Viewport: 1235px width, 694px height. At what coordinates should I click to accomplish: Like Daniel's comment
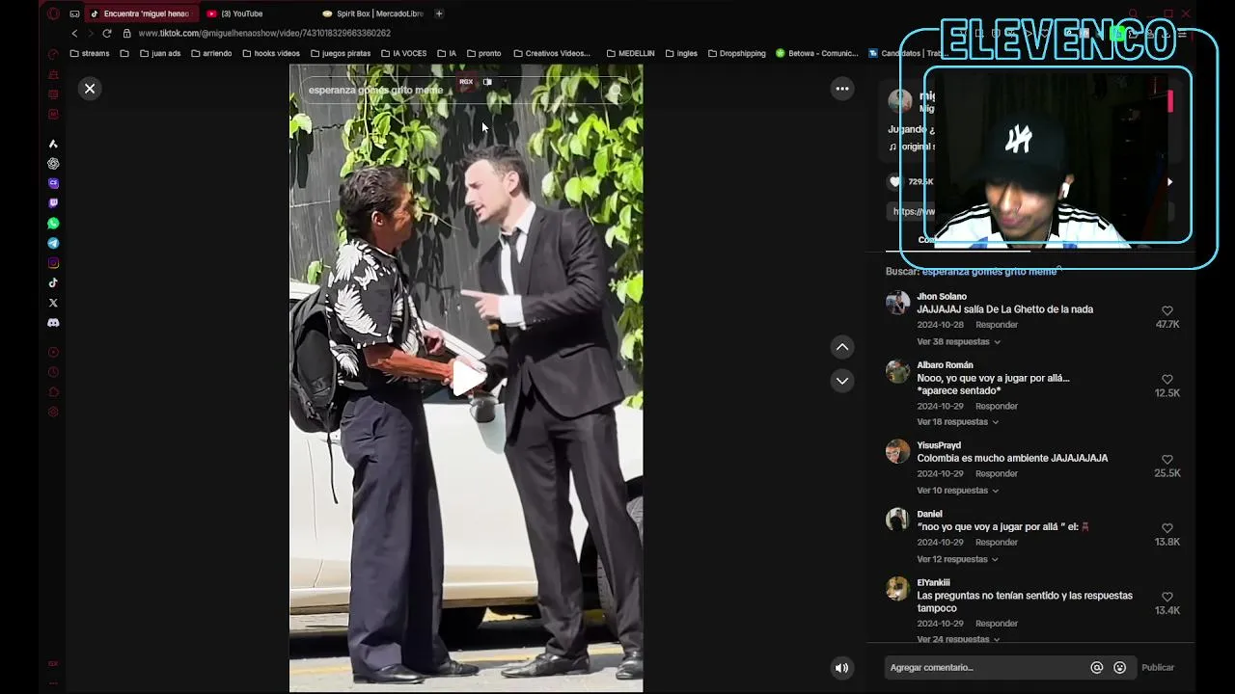coord(1167,528)
